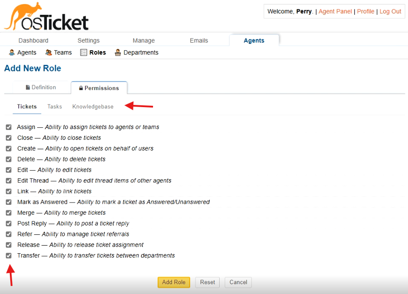Click the Teams group icon
This screenshot has height=294, width=408.
(48, 52)
